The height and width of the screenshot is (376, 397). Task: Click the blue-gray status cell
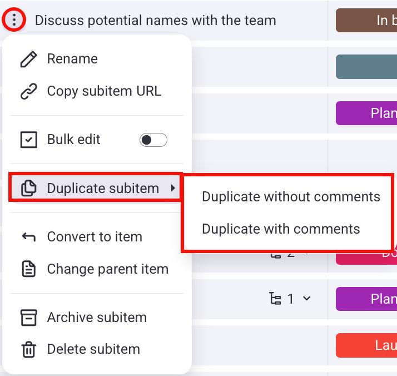point(366,67)
